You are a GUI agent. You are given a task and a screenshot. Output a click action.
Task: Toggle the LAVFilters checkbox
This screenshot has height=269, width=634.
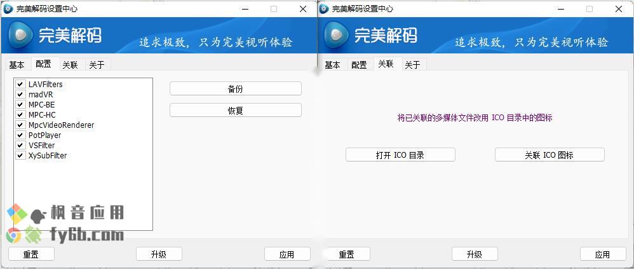[x=20, y=84]
